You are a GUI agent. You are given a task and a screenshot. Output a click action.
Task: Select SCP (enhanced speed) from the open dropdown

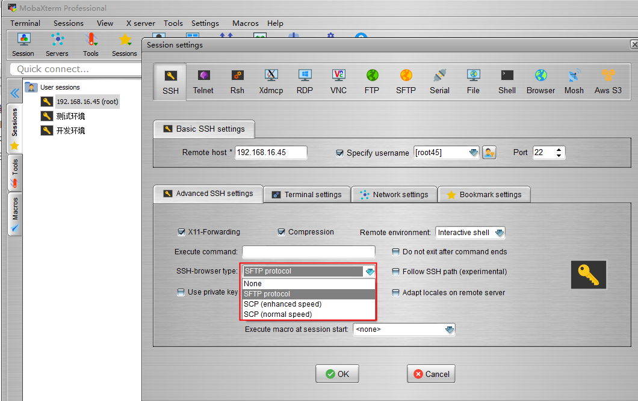point(282,304)
